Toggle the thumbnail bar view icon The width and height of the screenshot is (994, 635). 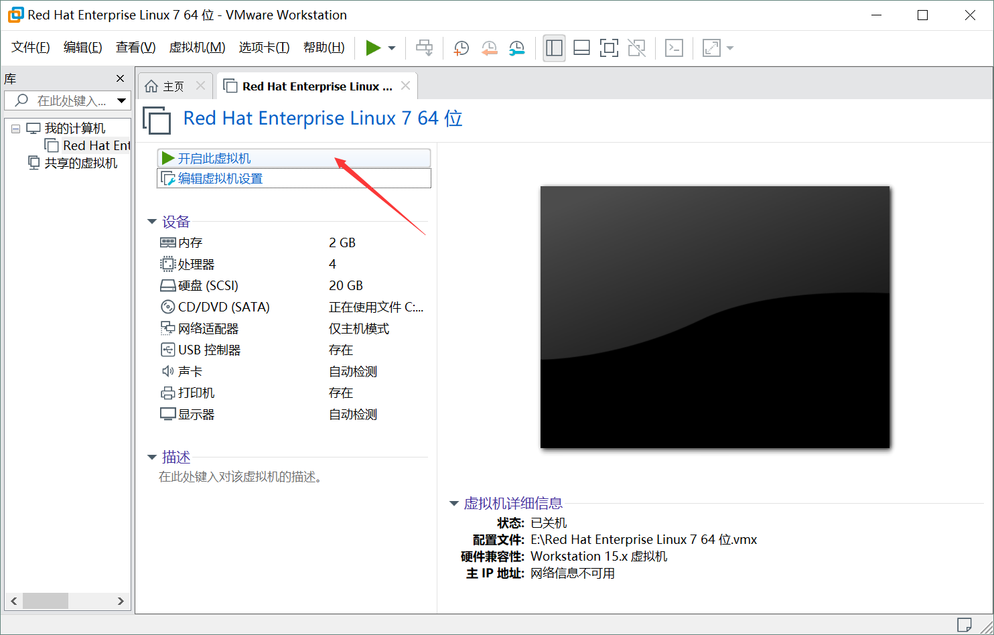[581, 48]
